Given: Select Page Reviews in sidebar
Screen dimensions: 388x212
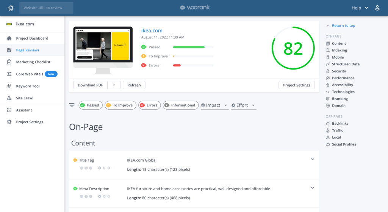Looking at the screenshot, I should (x=32, y=50).
